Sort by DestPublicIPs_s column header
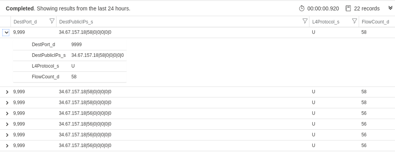The height and width of the screenshot is (152, 395). tap(76, 22)
